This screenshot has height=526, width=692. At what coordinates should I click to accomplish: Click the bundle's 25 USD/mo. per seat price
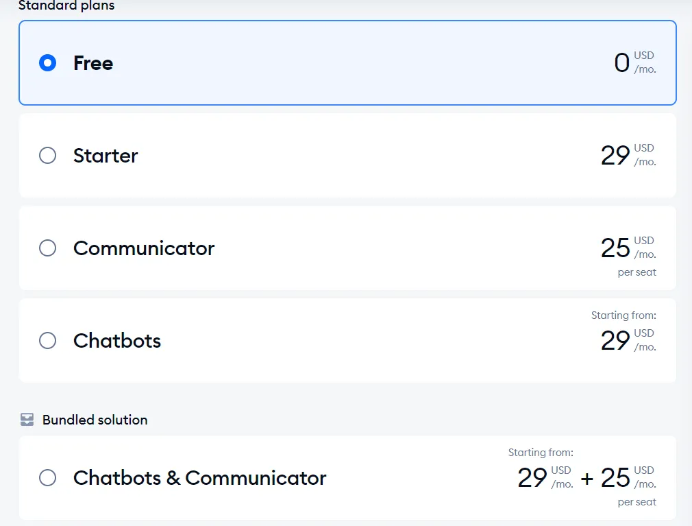pos(628,485)
